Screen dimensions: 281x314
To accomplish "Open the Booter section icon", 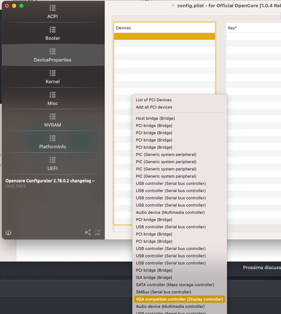I will coord(53,30).
